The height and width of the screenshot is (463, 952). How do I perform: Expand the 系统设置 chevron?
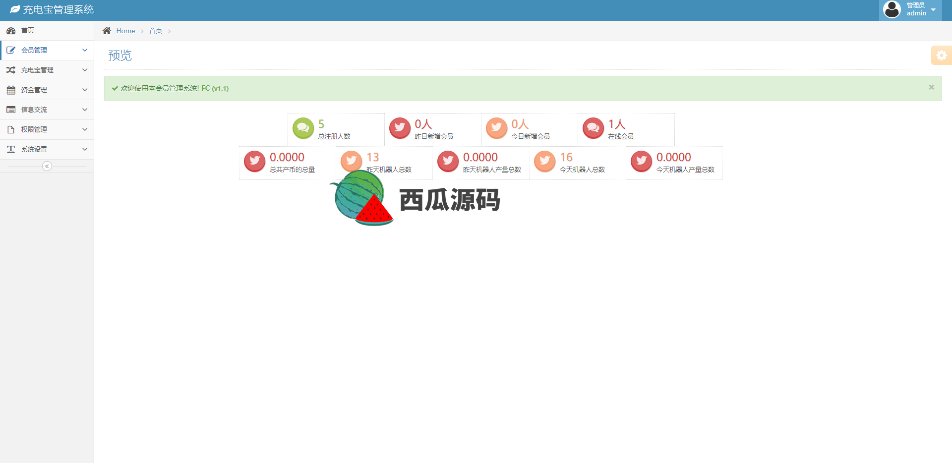[x=85, y=149]
